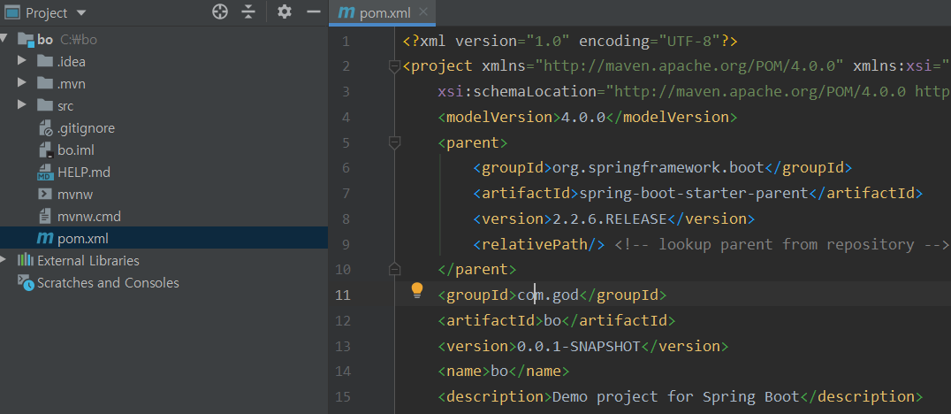Click the spring-boot-starter-parent artifactId text
This screenshot has height=414, width=951.
(x=694, y=193)
